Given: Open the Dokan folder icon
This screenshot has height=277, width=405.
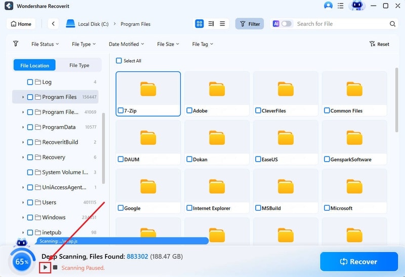Looking at the screenshot, I should (x=217, y=137).
